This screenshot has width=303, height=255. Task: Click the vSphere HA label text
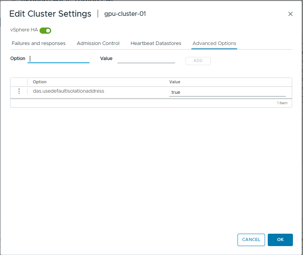(x=24, y=30)
